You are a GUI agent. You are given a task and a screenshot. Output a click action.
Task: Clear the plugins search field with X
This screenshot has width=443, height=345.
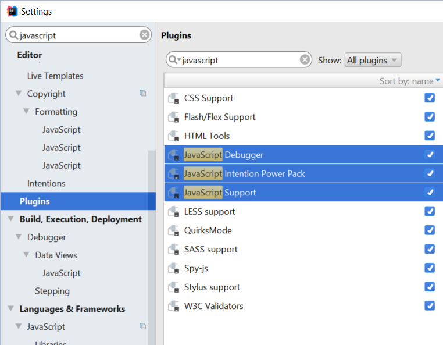pos(305,60)
